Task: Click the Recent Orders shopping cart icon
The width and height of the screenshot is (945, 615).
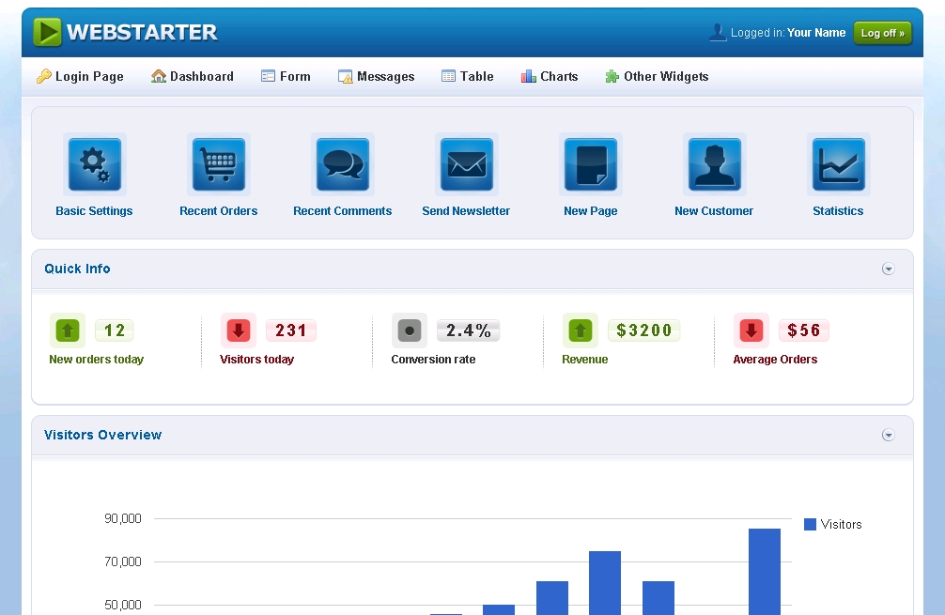Action: (219, 165)
